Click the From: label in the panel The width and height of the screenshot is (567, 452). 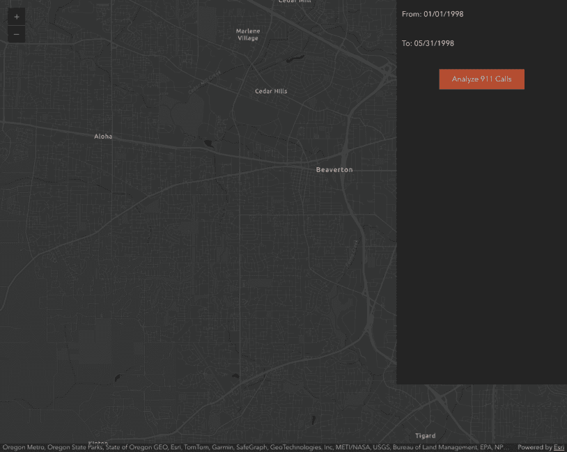(x=410, y=14)
